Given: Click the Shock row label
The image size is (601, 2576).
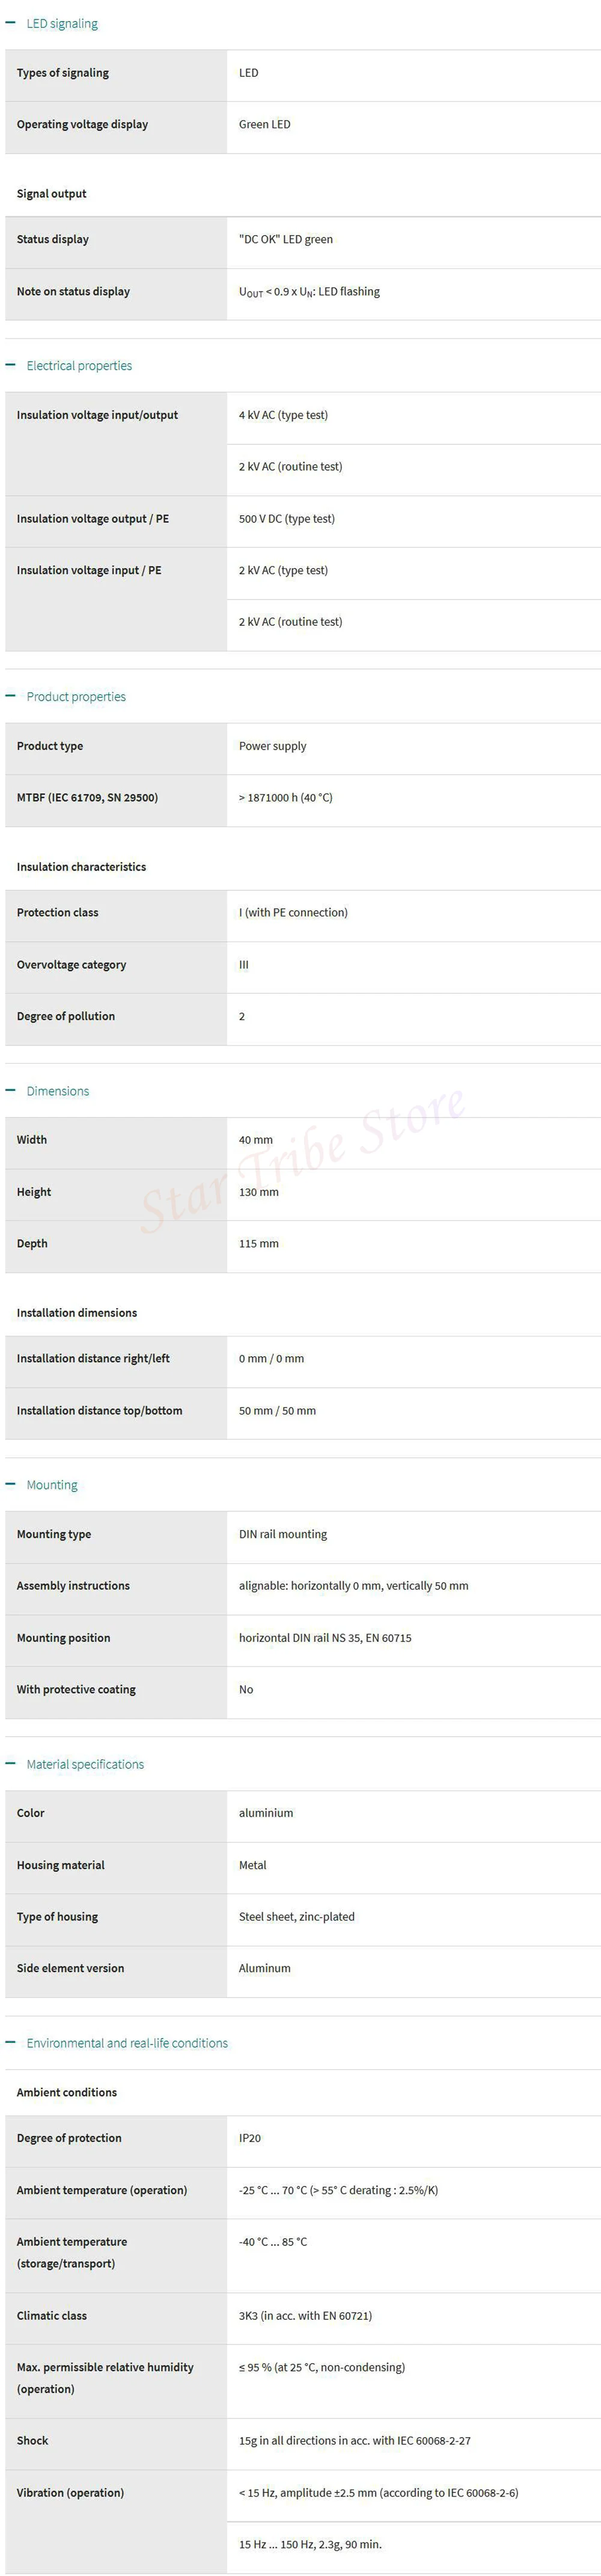Looking at the screenshot, I should pyautogui.click(x=33, y=2440).
